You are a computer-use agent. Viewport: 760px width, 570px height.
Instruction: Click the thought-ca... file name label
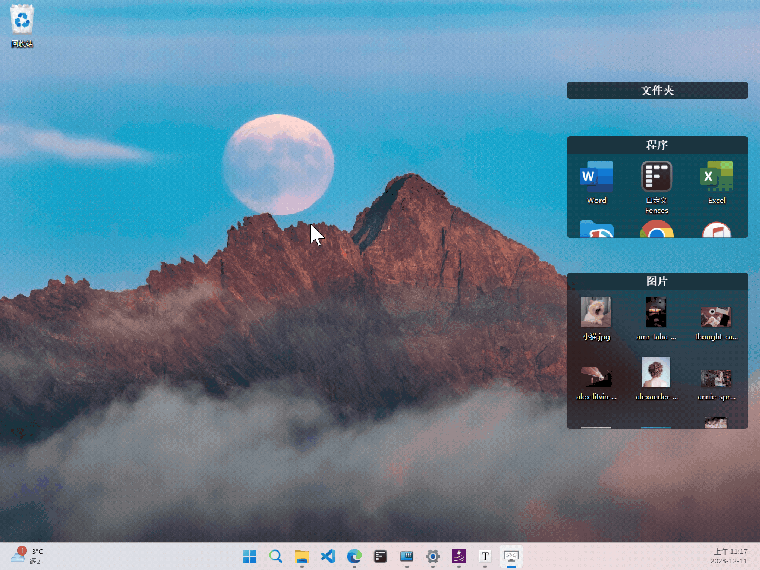(716, 337)
